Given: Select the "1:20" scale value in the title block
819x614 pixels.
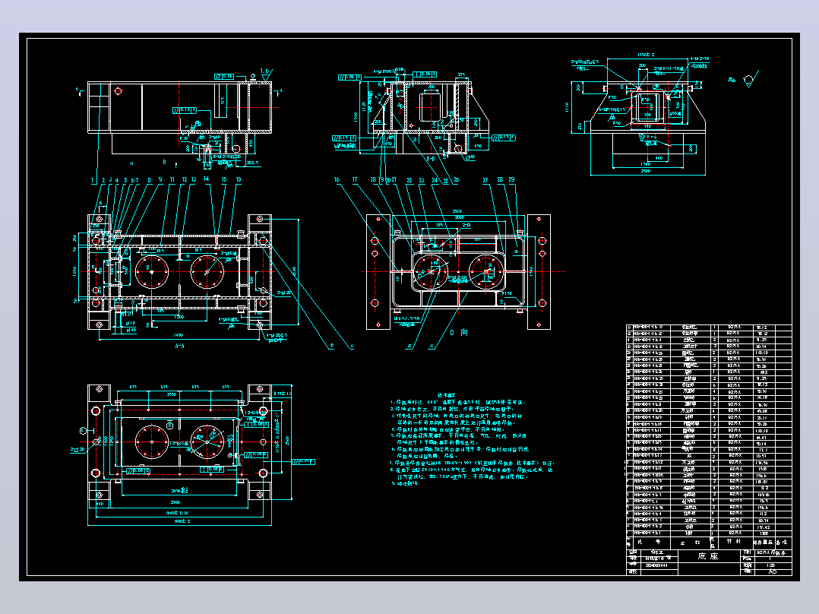Looking at the screenshot, I should 770,565.
